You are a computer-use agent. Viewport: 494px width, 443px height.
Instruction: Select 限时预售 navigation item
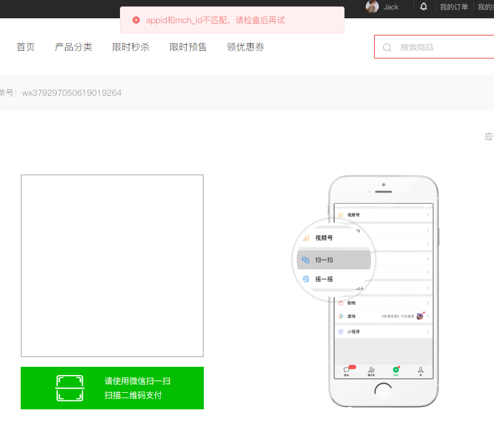click(x=188, y=47)
